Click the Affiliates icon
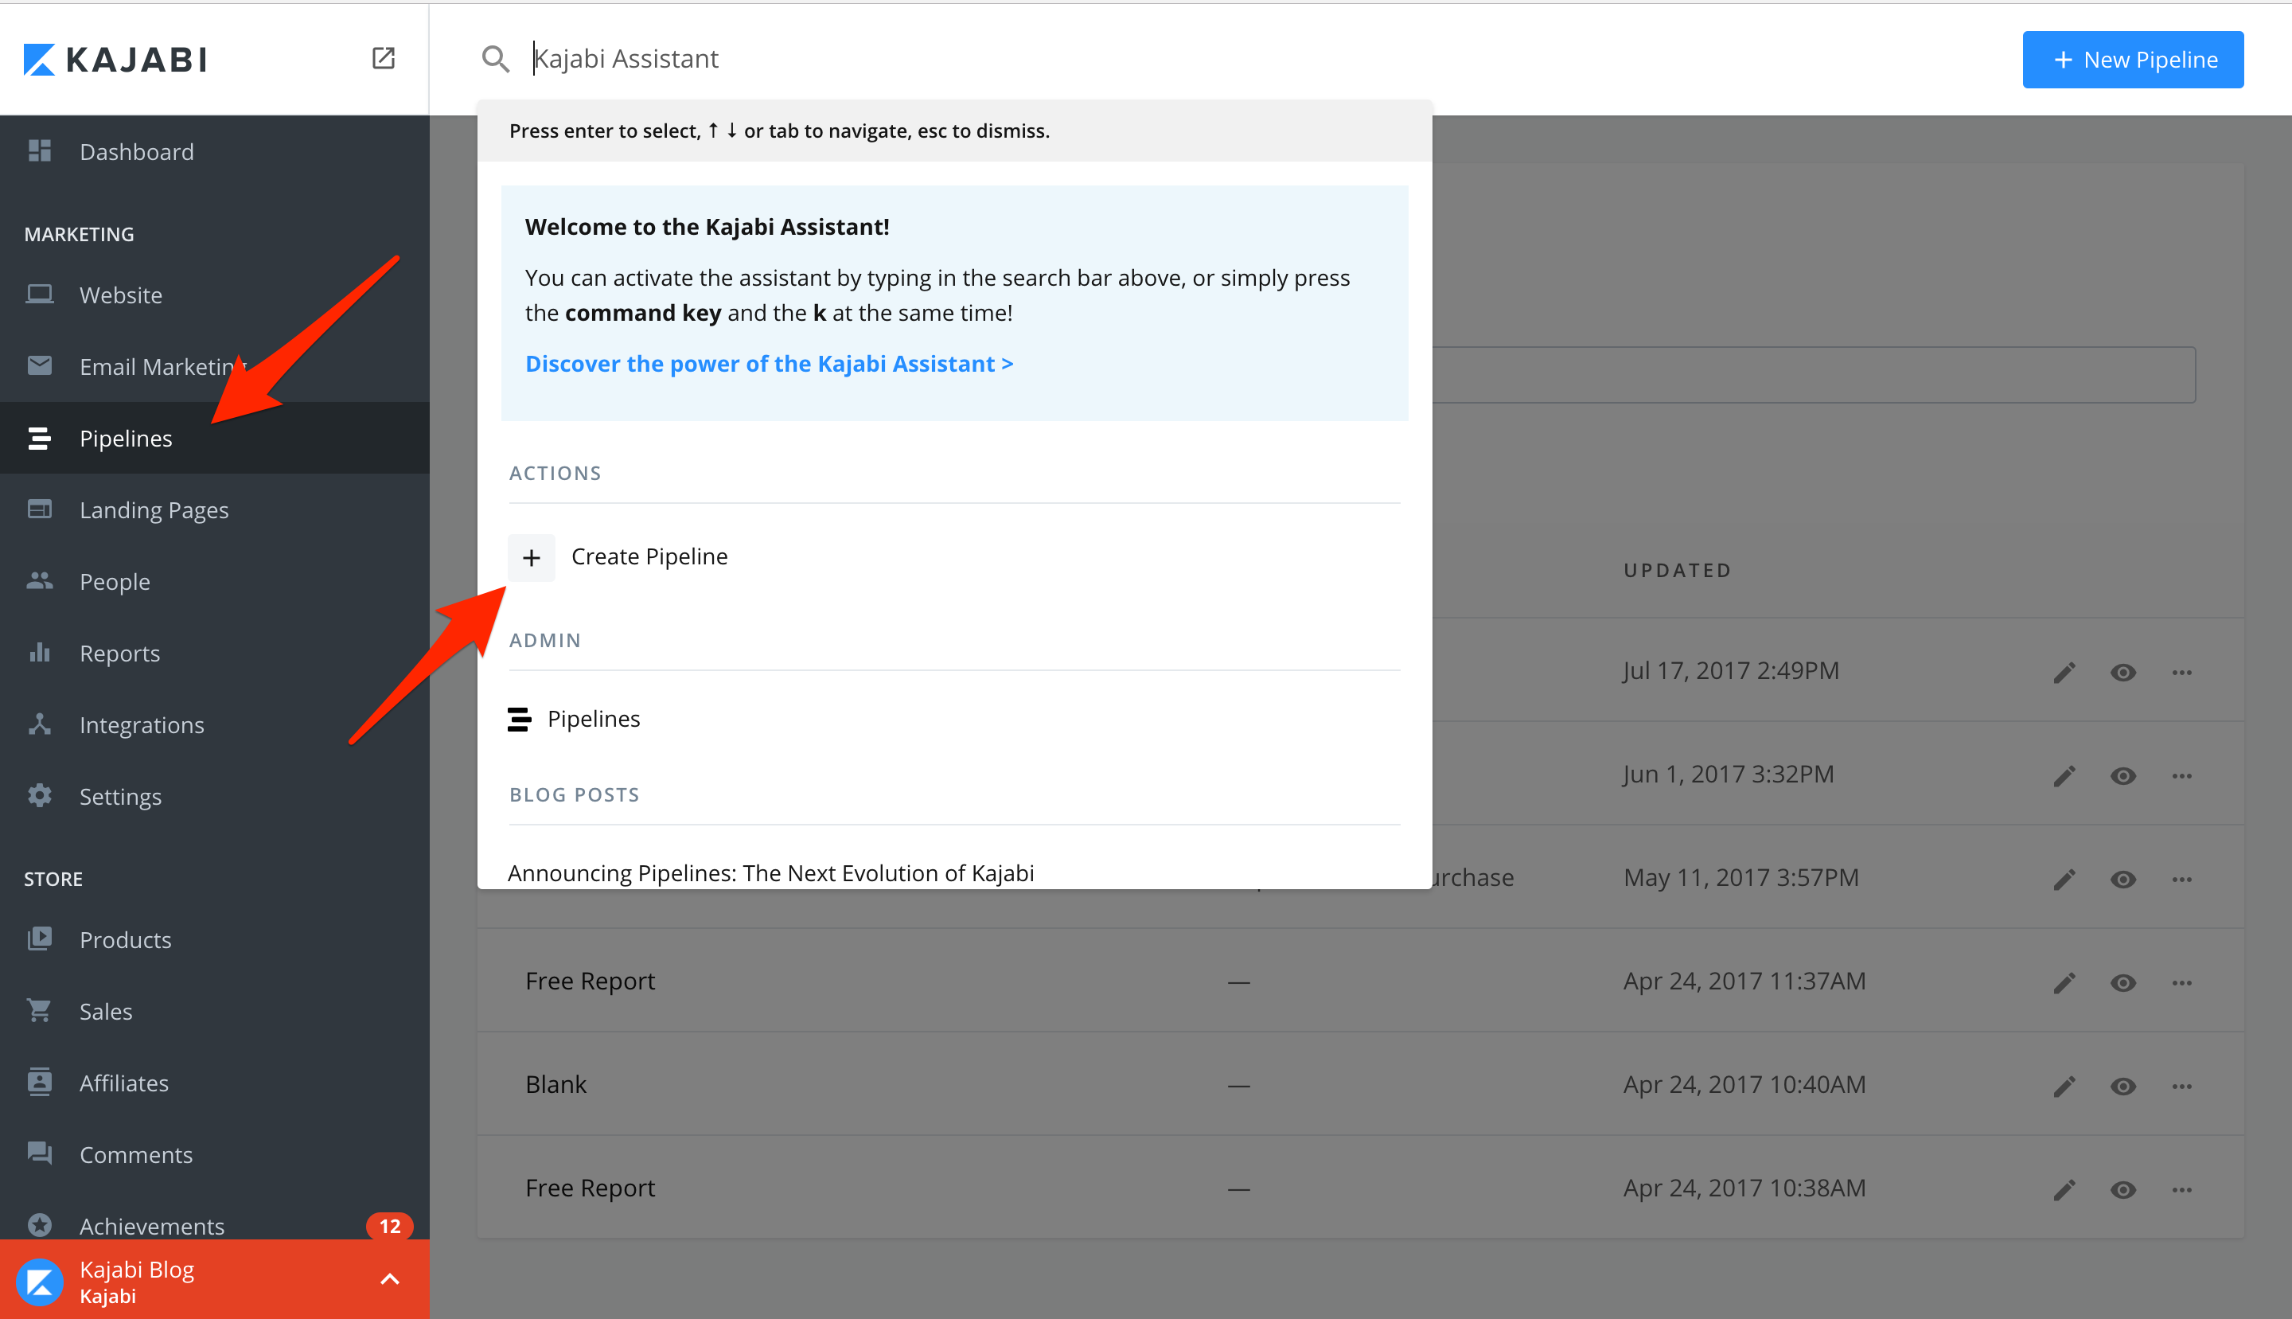The image size is (2292, 1319). point(39,1082)
